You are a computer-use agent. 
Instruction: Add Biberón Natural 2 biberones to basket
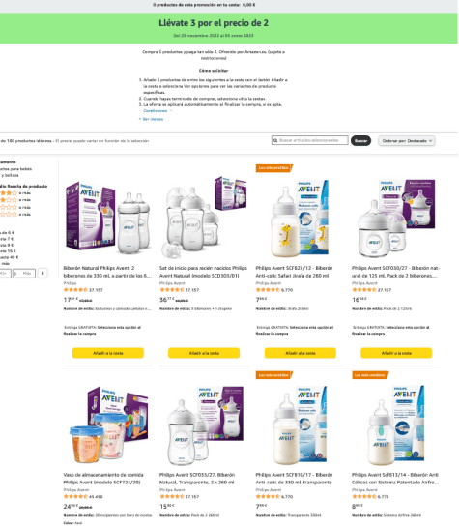pos(108,353)
